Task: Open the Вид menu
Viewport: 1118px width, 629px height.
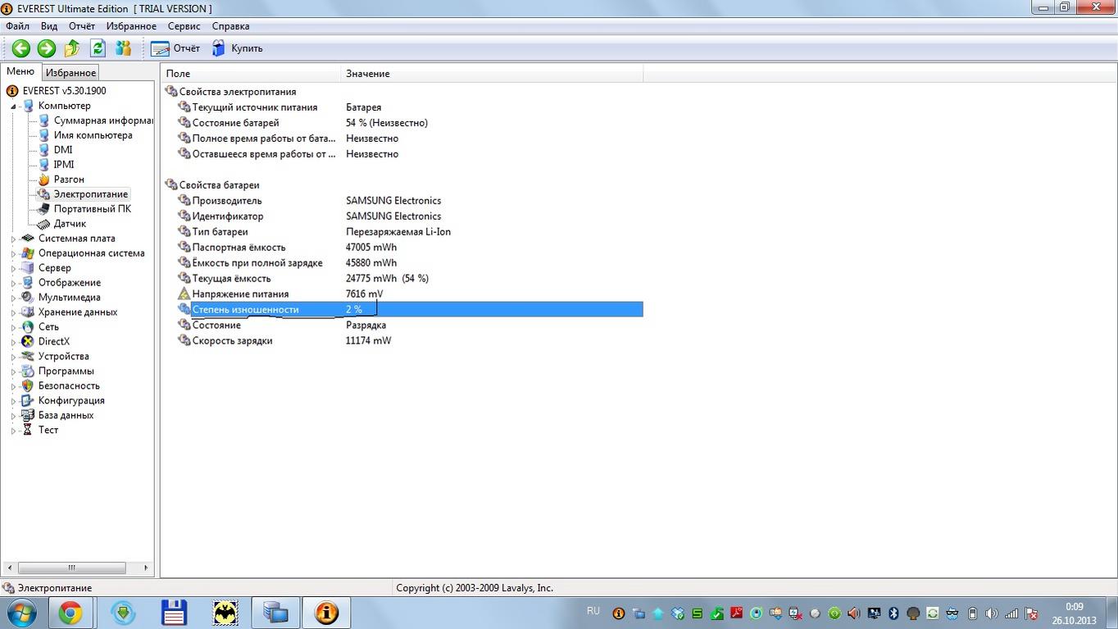Action: click(49, 26)
